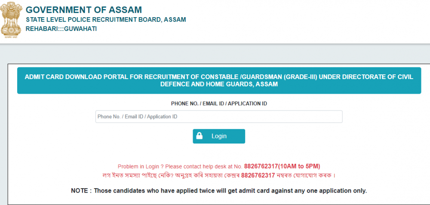430x205 pixels.
Task: Click the bold "NOTE :" label
Action: click(x=81, y=190)
